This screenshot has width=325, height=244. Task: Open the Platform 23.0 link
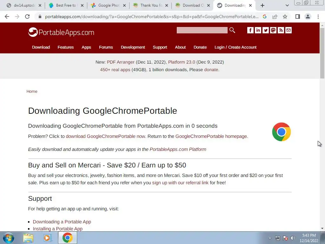tap(182, 62)
